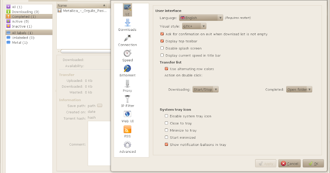The image size is (330, 173).
Task: Click the torrent Comment text box
Action: click(x=99, y=143)
